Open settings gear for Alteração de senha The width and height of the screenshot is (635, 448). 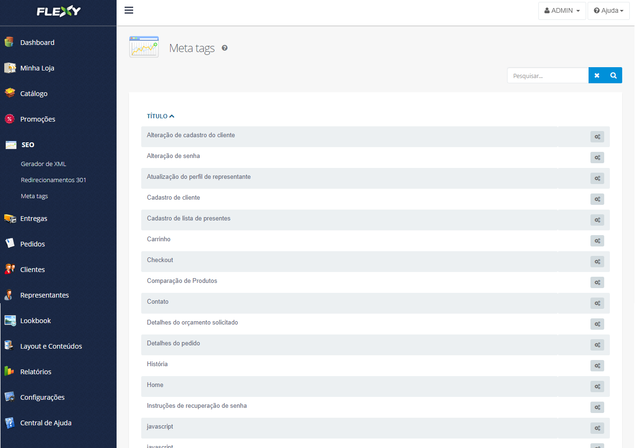coord(597,158)
